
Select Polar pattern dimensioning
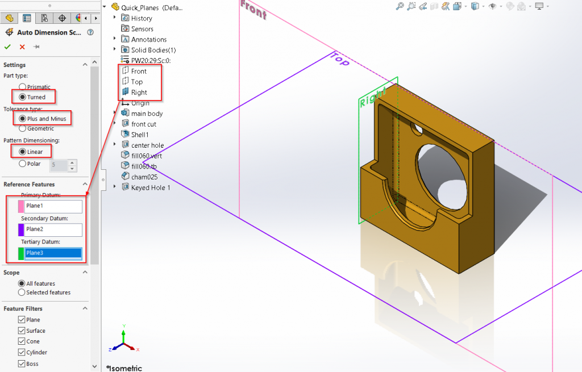[x=22, y=164]
